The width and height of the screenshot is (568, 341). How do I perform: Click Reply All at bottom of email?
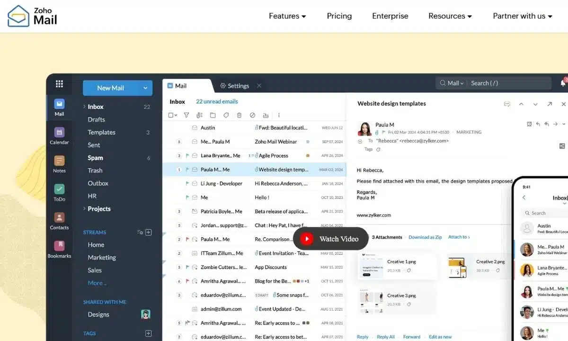tap(386, 337)
